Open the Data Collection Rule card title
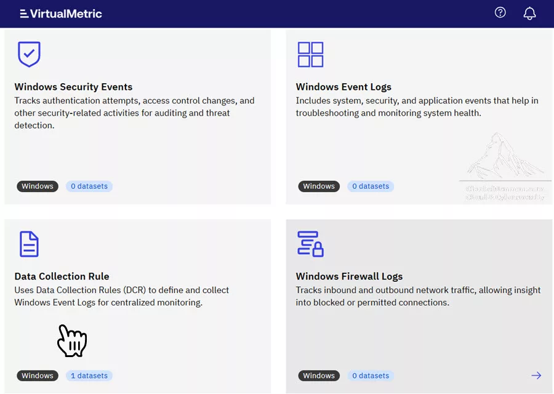This screenshot has height=394, width=554. 62,276
